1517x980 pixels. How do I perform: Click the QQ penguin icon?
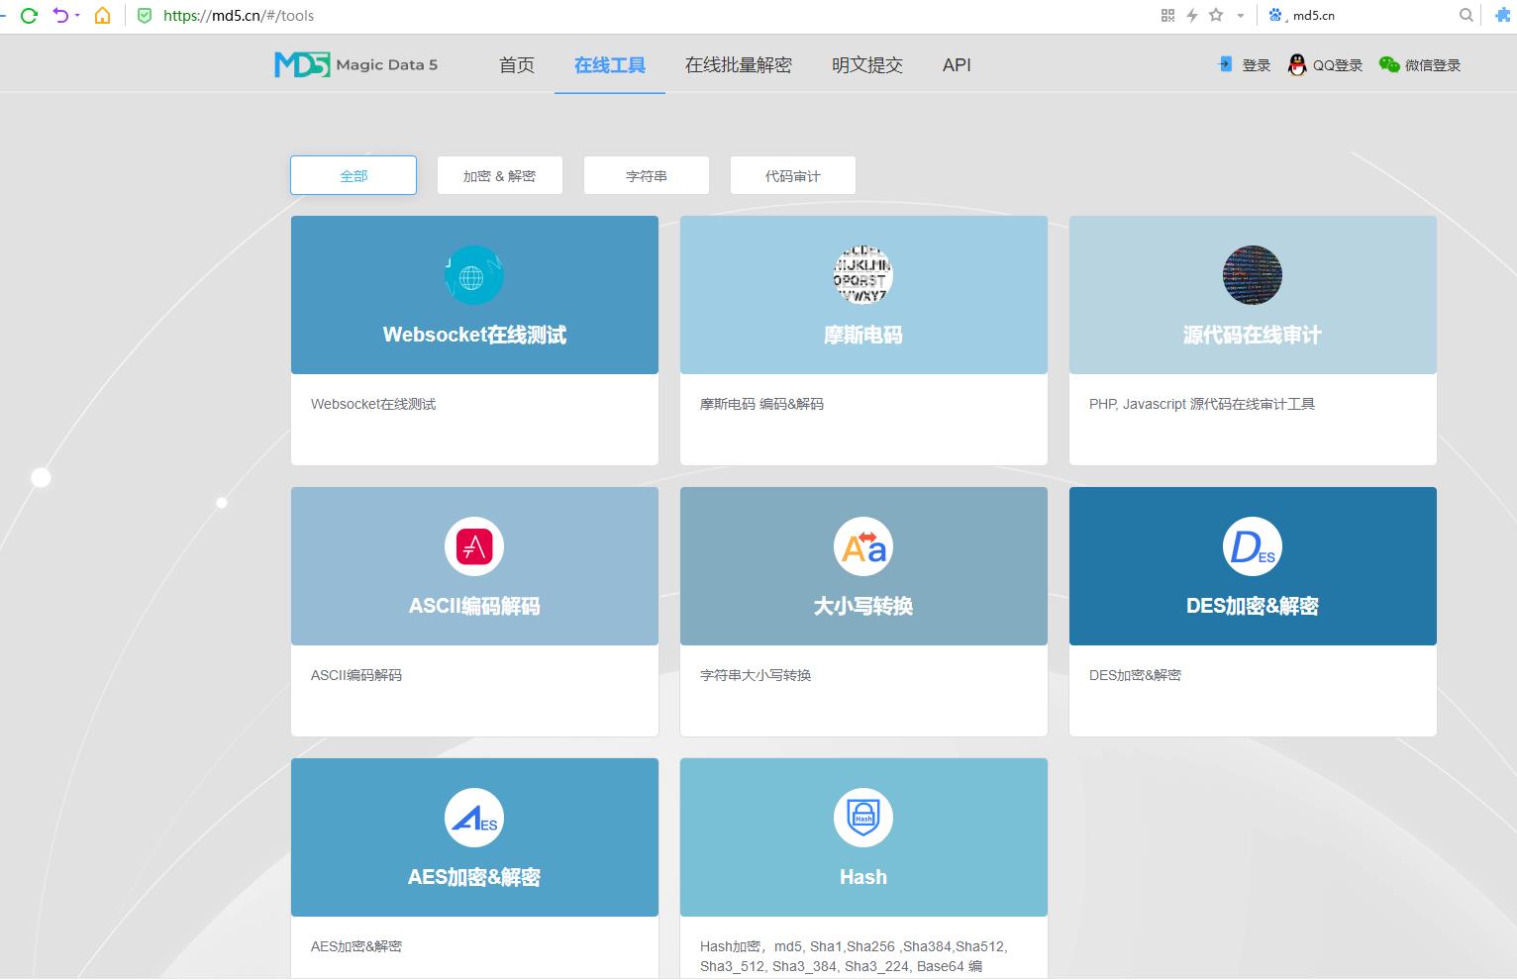[x=1297, y=64]
